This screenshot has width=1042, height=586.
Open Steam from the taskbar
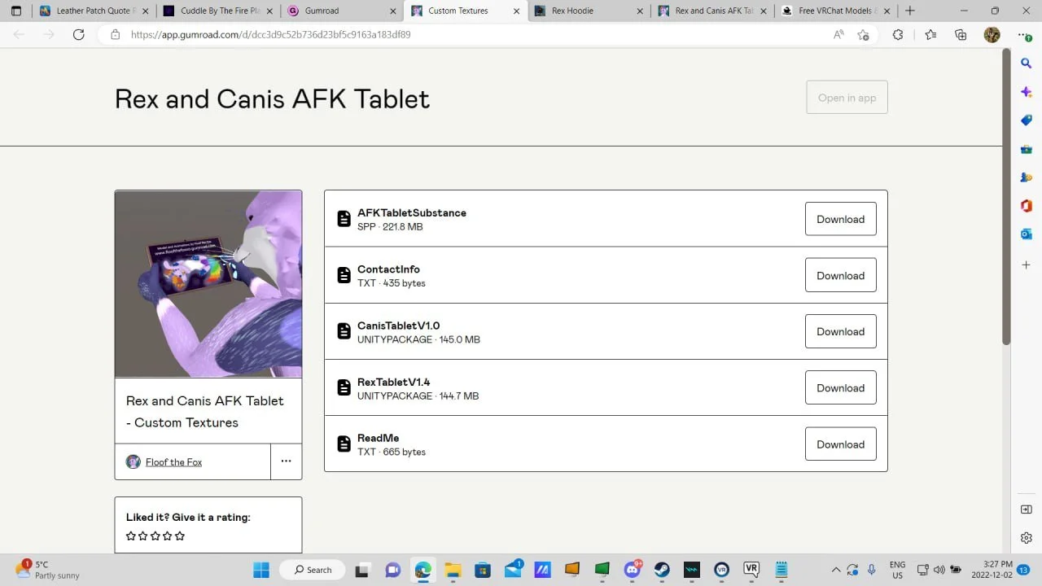click(662, 570)
